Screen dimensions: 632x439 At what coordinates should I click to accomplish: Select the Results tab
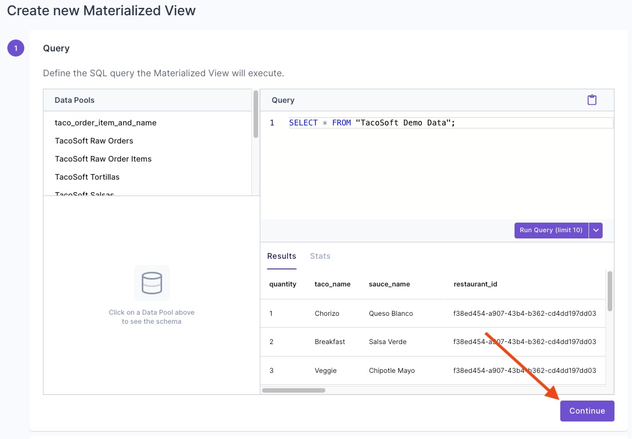pyautogui.click(x=281, y=256)
